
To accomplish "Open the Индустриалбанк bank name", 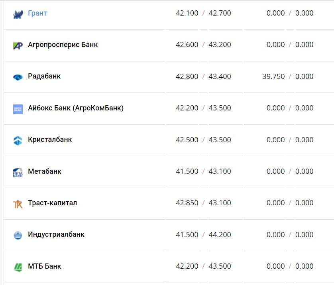I will coord(56,234).
